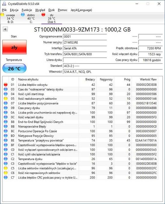This screenshot has width=165, height=204.
Task: Click the blue icon of attribute 04
Action: [x=6, y=94]
